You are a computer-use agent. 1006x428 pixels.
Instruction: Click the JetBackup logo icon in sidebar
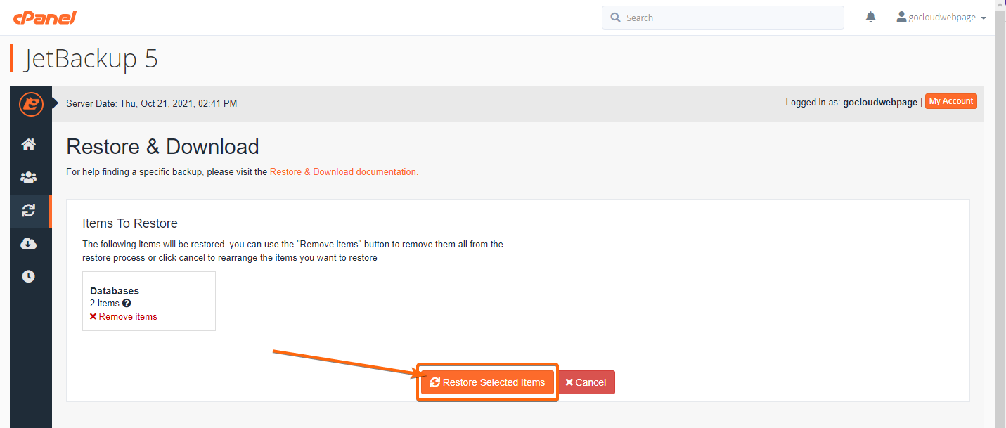pyautogui.click(x=31, y=104)
